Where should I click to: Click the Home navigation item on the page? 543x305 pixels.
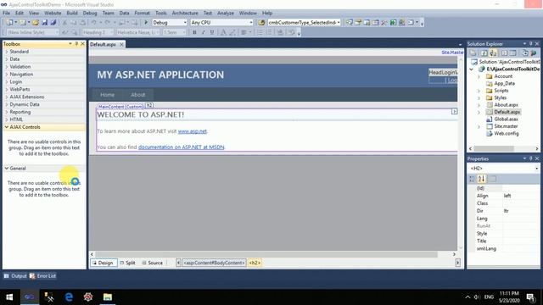108,95
